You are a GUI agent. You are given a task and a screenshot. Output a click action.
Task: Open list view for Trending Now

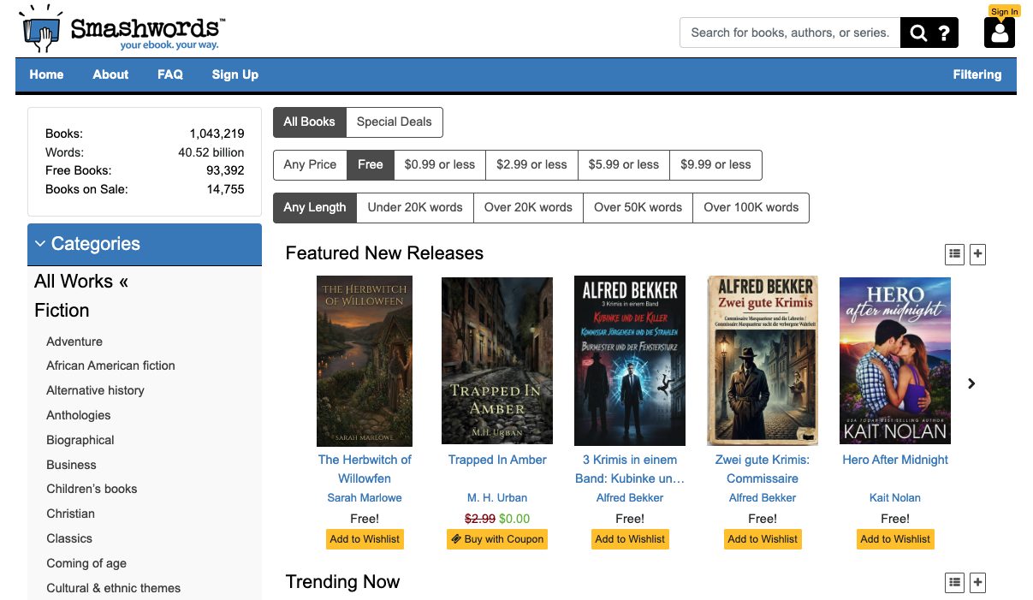(954, 582)
